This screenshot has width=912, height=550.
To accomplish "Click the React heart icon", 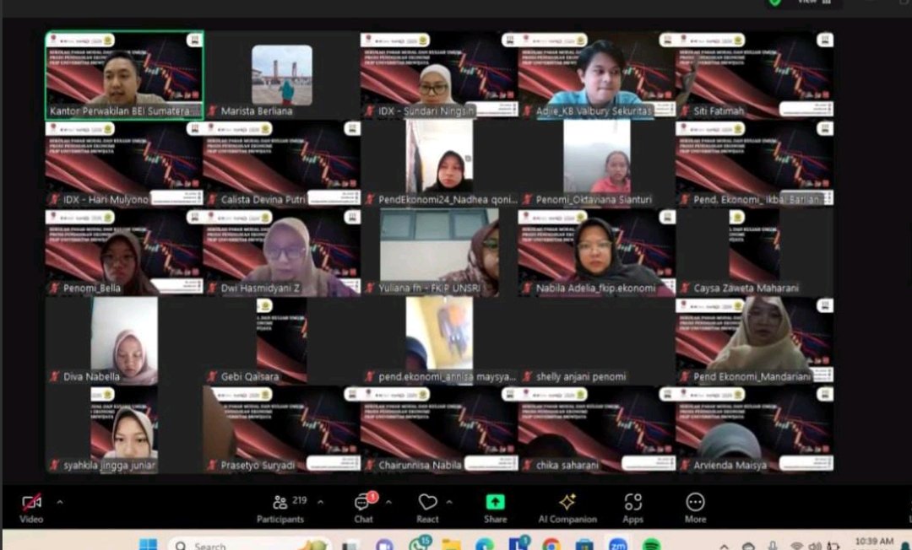I will click(428, 504).
